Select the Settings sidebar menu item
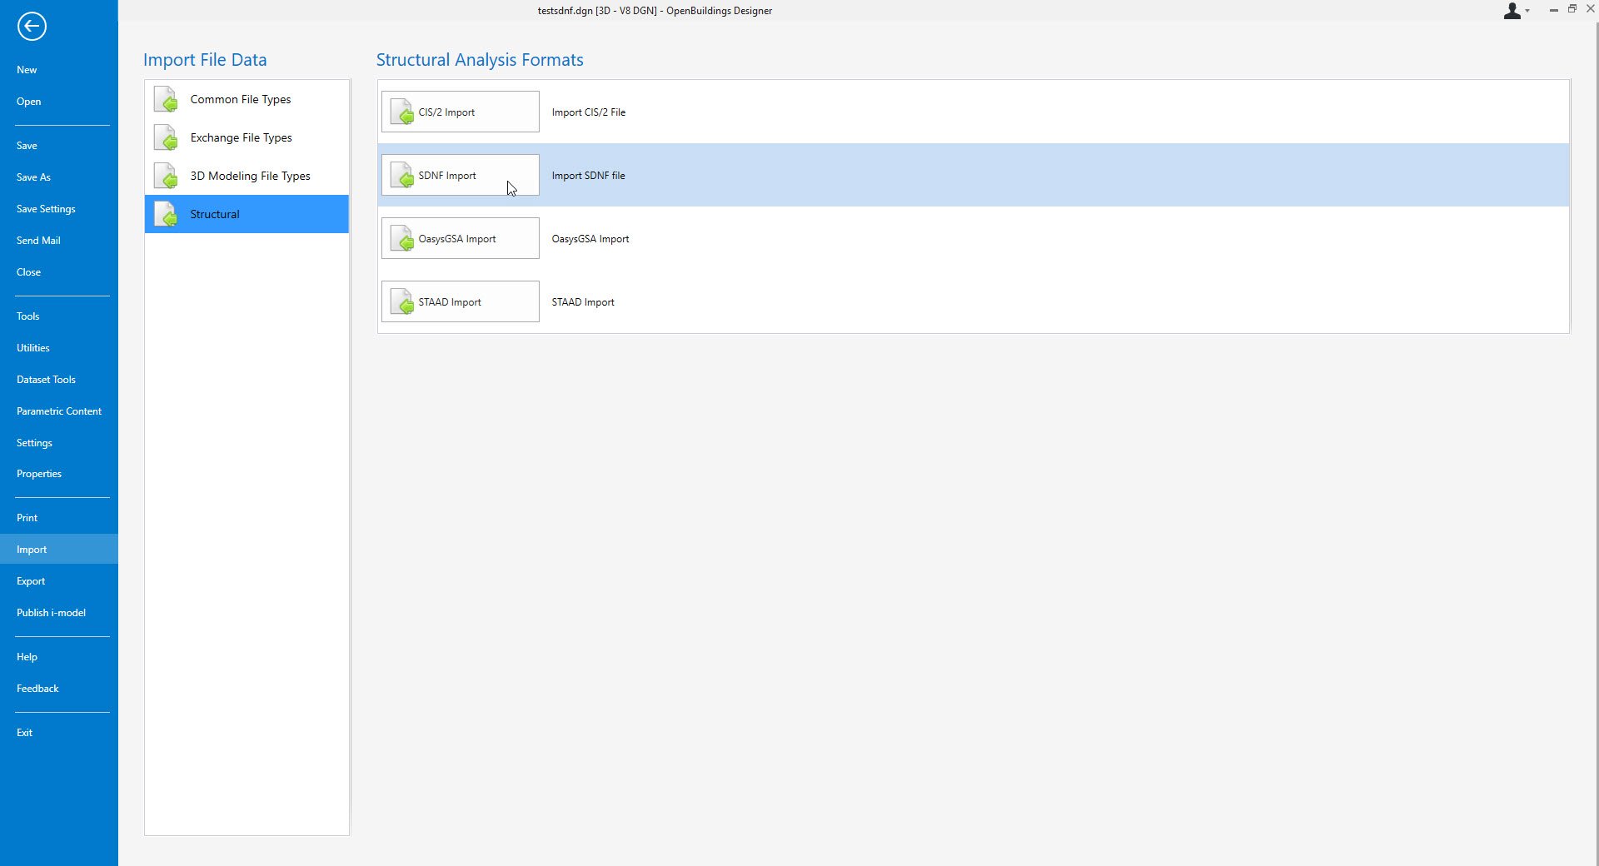 point(34,442)
